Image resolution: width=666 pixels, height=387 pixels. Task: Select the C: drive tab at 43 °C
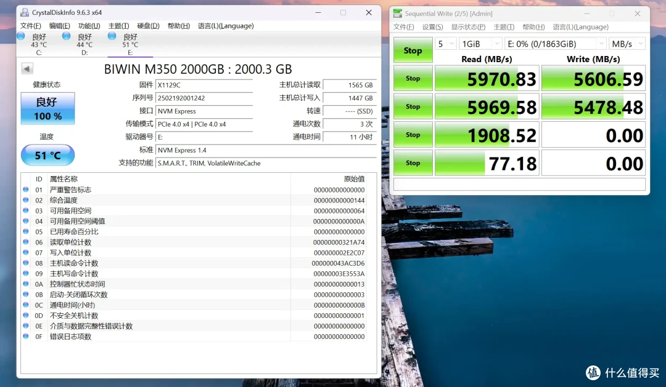(x=39, y=44)
